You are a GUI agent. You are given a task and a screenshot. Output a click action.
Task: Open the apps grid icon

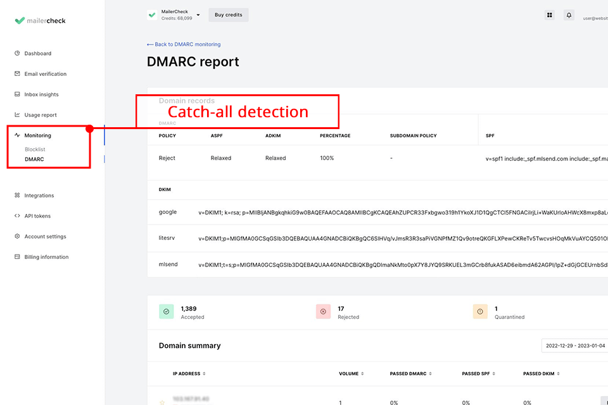click(x=550, y=15)
